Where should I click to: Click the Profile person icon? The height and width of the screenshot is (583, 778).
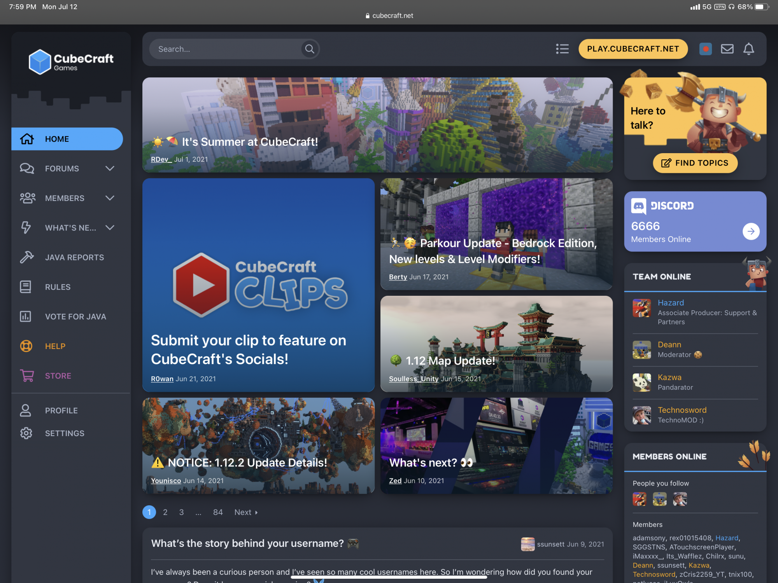click(26, 410)
